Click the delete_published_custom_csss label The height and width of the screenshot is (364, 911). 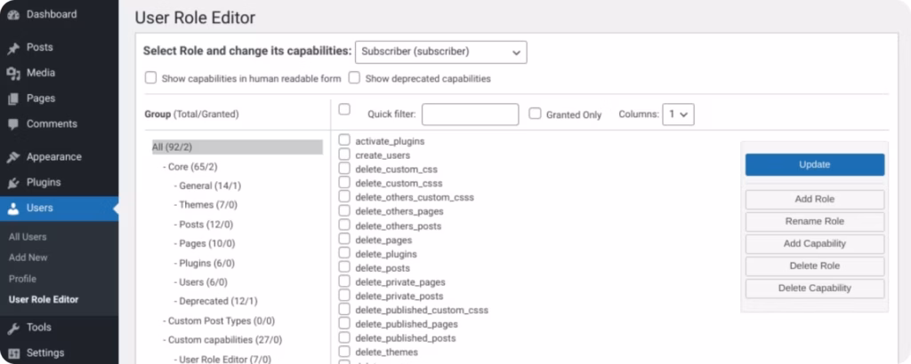[422, 310]
